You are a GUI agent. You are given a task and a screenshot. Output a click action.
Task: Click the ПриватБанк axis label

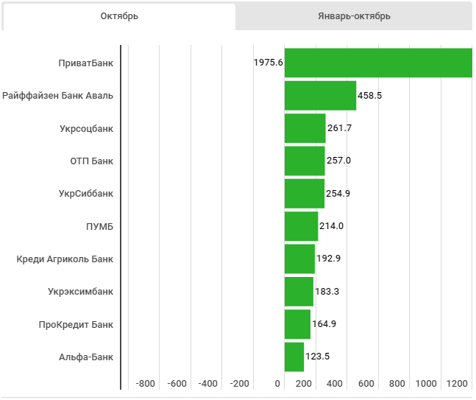click(86, 63)
